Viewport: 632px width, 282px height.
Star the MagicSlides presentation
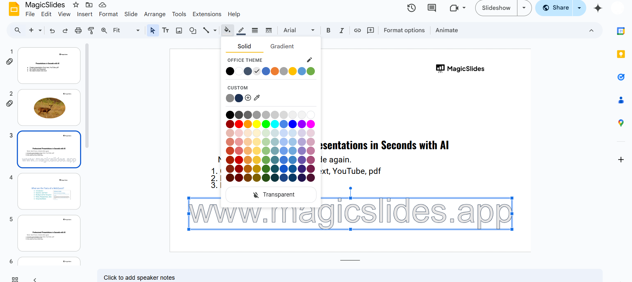point(76,5)
